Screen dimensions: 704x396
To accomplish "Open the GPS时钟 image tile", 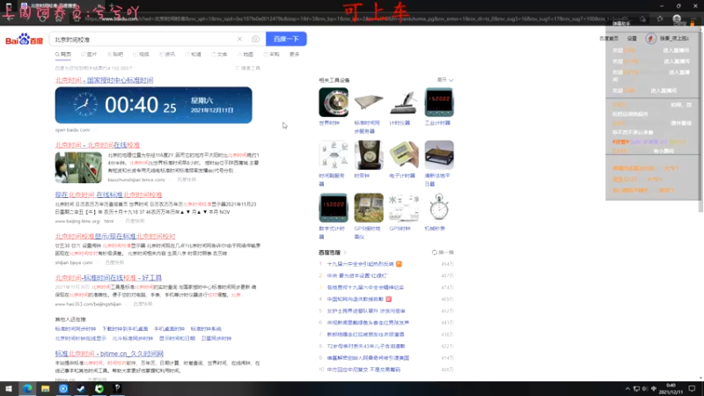I will click(x=404, y=208).
